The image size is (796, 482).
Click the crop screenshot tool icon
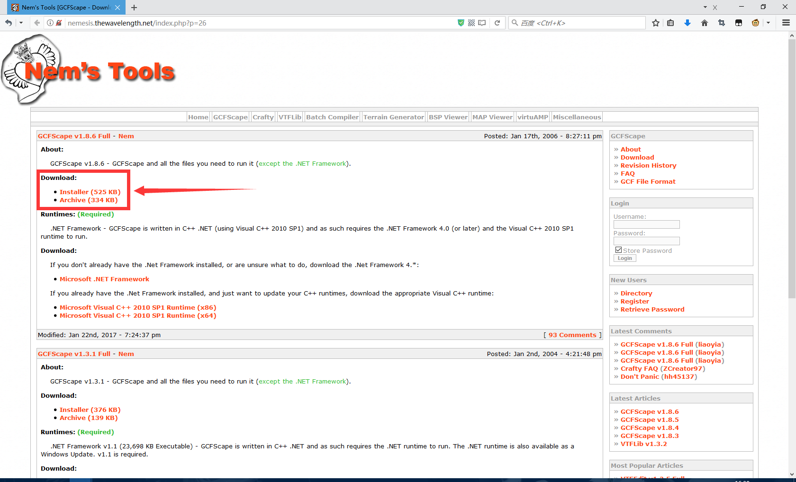pos(722,23)
